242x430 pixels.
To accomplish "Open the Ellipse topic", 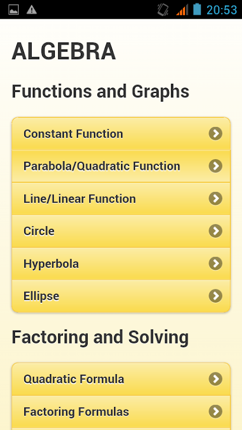I will [x=121, y=296].
